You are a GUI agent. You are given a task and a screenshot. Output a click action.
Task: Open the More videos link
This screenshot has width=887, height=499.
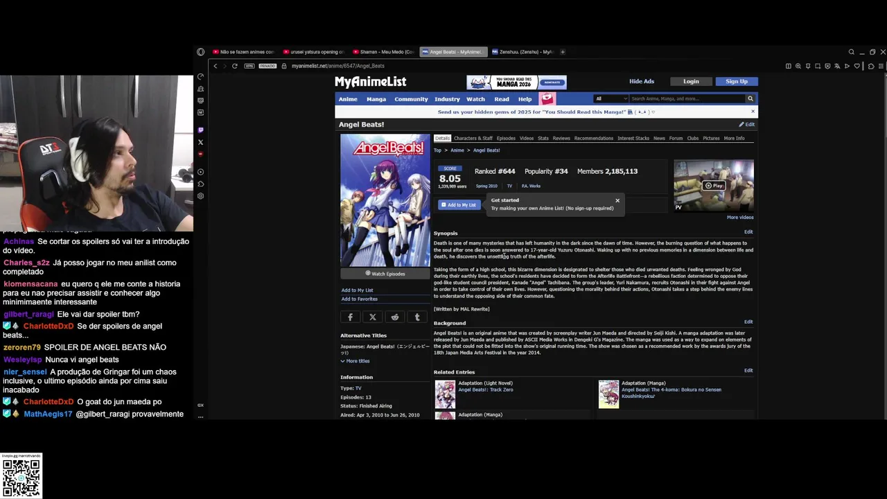[x=740, y=218]
